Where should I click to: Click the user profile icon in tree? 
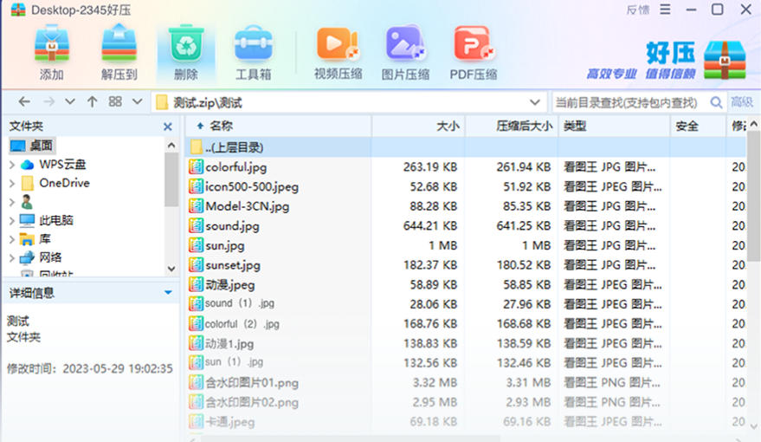tap(27, 202)
